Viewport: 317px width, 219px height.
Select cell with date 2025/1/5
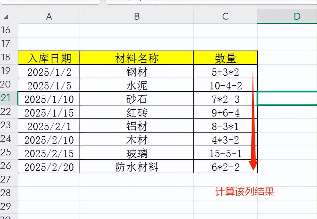[49, 85]
